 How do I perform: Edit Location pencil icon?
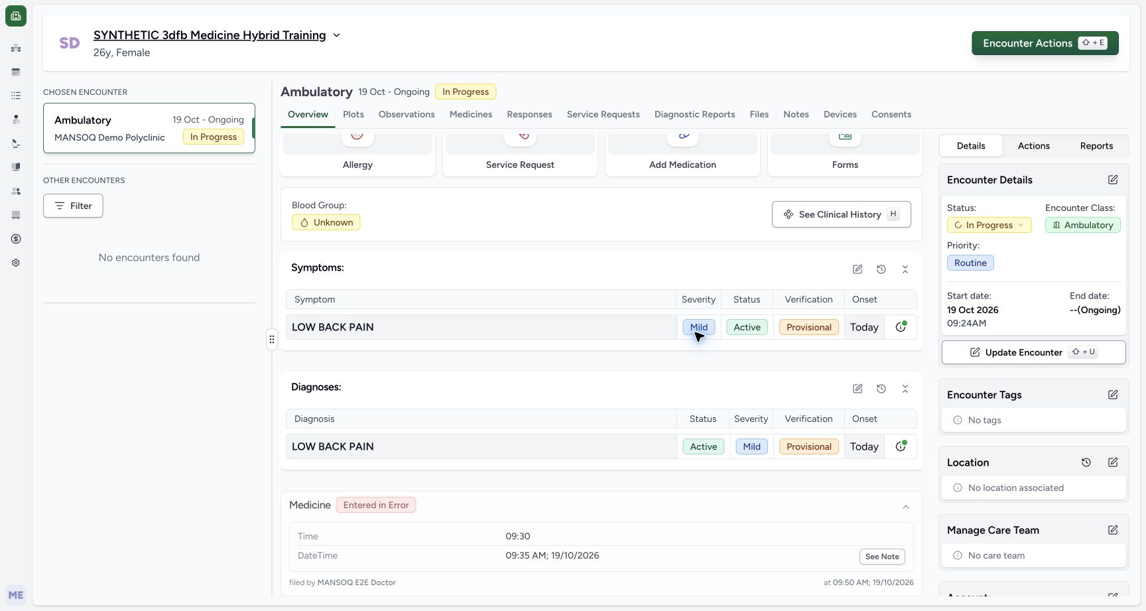click(1113, 462)
